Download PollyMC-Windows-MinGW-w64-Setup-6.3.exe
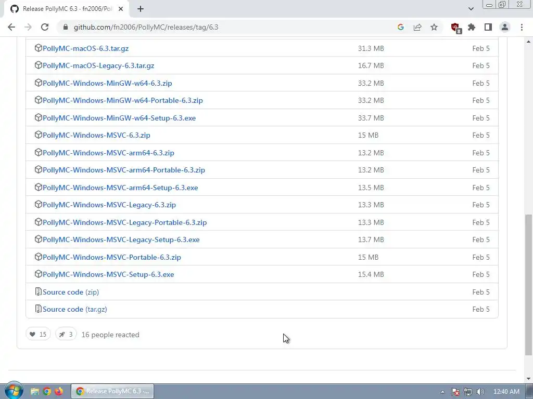533x399 pixels. pyautogui.click(x=119, y=118)
